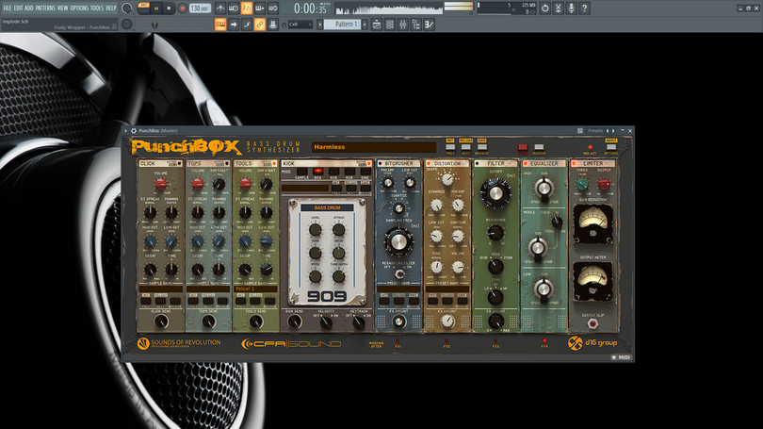Open the EDIT menu
This screenshot has height=429, width=763.
18,8
